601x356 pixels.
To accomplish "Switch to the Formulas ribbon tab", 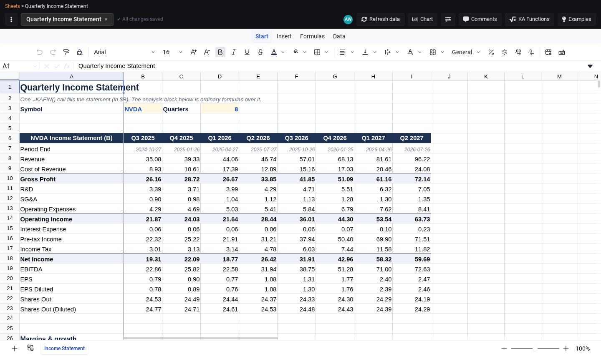I will click(312, 36).
